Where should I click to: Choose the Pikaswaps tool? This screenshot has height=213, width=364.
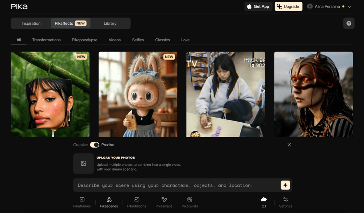pyautogui.click(x=164, y=202)
